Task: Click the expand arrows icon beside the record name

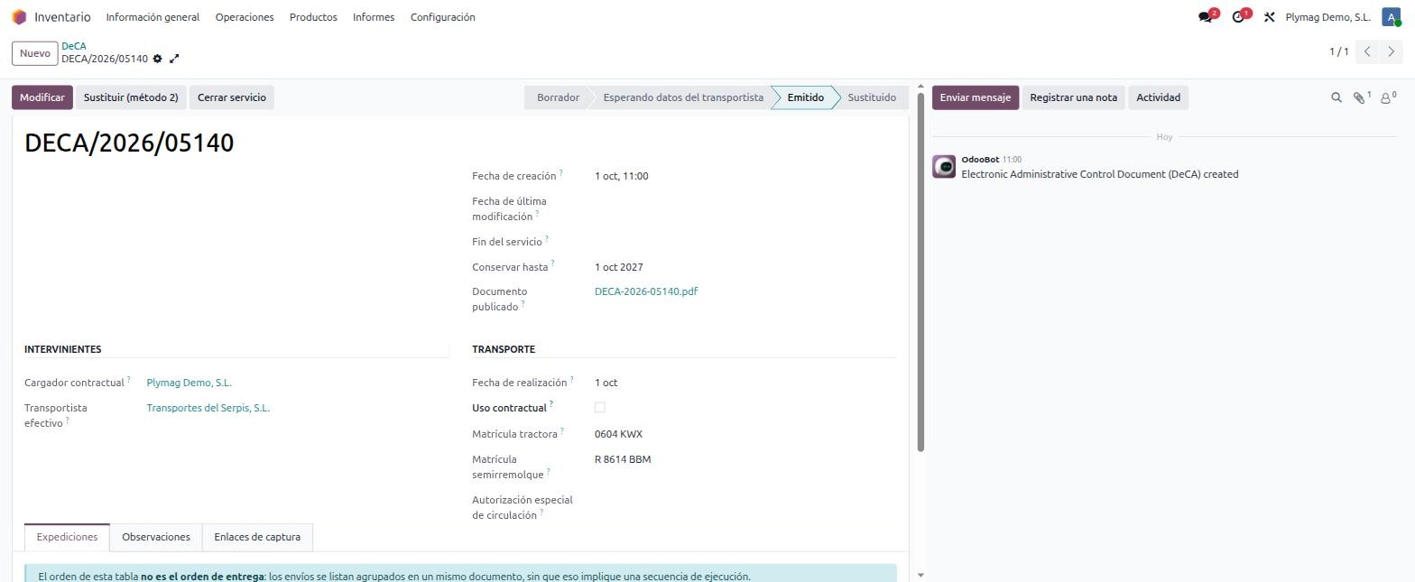Action: point(174,59)
